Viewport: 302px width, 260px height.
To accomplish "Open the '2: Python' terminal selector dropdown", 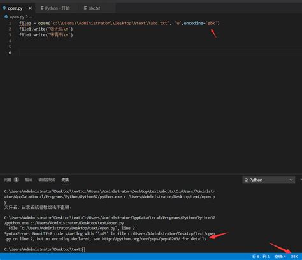I will tap(268, 180).
